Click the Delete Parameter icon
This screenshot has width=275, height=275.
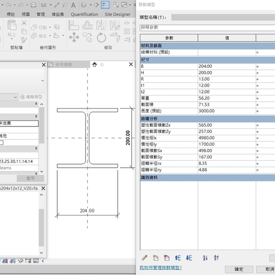click(166, 258)
